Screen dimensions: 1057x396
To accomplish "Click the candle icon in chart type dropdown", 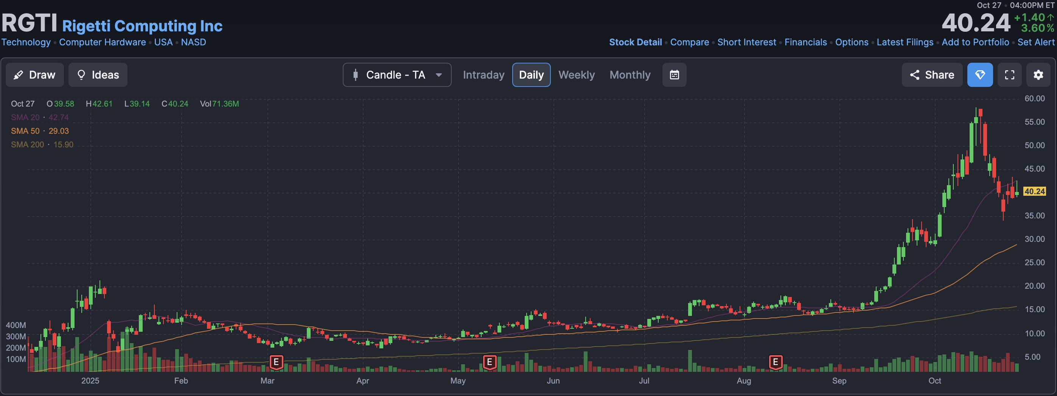I will click(355, 74).
